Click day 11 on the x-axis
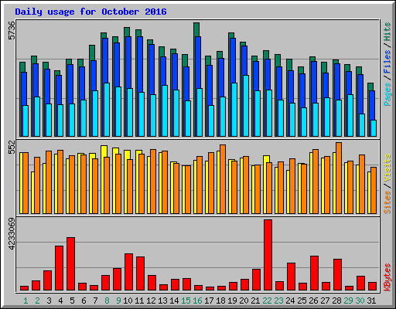396x309 pixels. [x=139, y=301]
